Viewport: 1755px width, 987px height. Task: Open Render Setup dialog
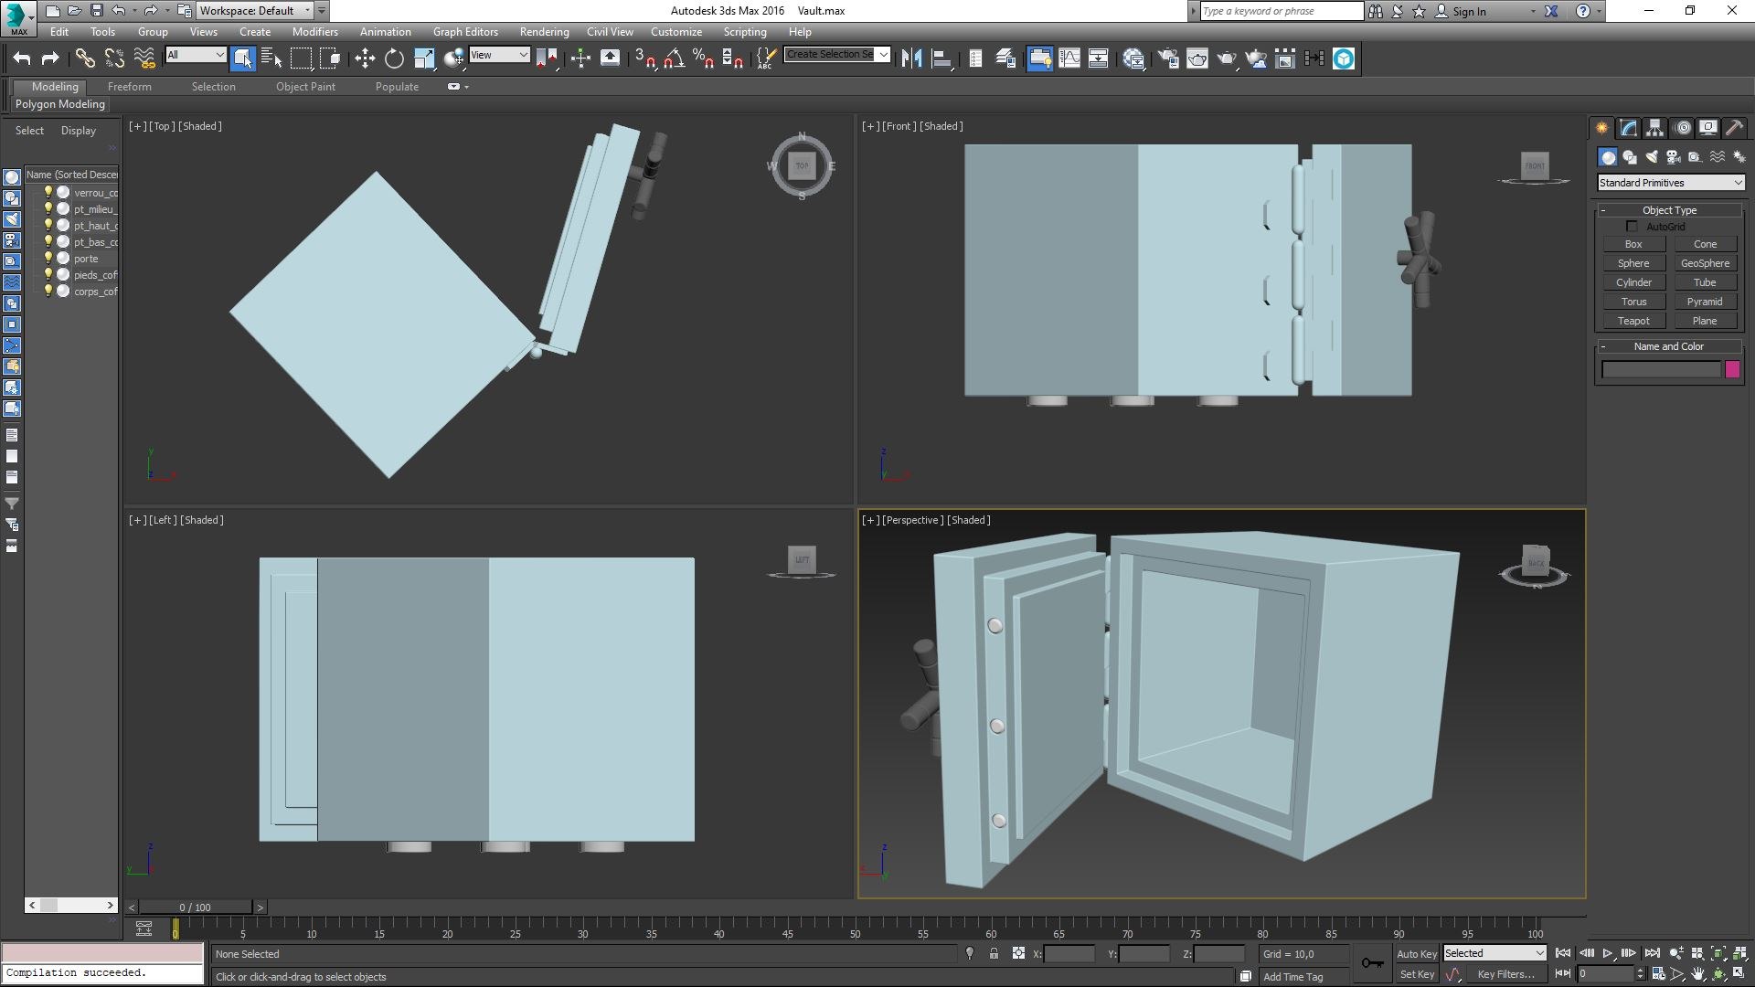pos(1168,58)
